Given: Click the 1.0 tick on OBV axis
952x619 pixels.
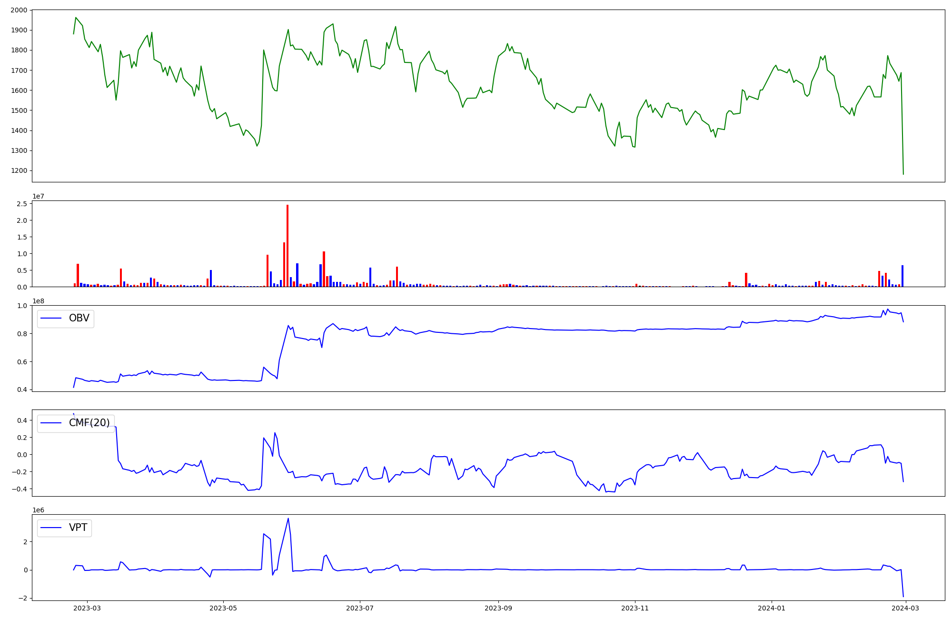Looking at the screenshot, I should 22,305.
